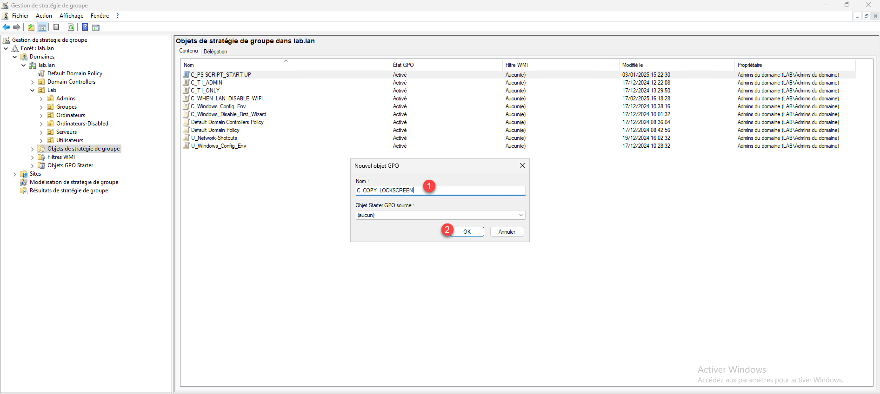Select the C_T1_ADMIN GPO in list
This screenshot has width=880, height=394.
tap(207, 83)
